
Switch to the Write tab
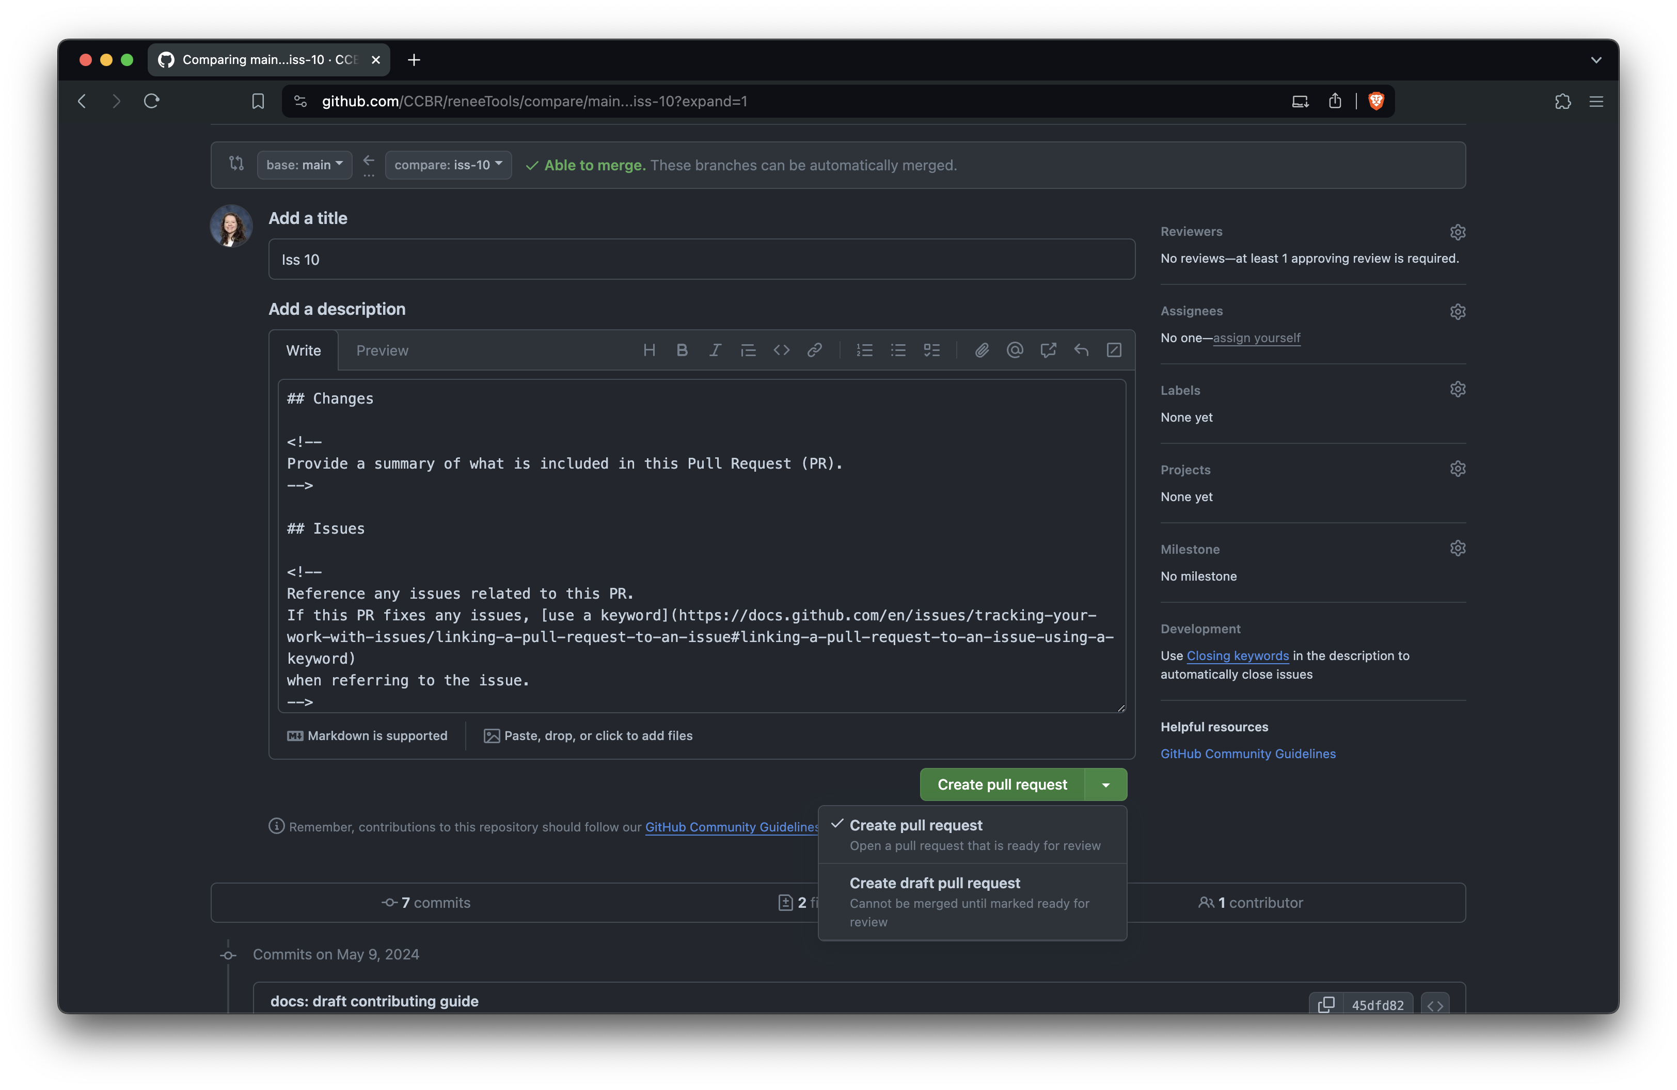303,350
